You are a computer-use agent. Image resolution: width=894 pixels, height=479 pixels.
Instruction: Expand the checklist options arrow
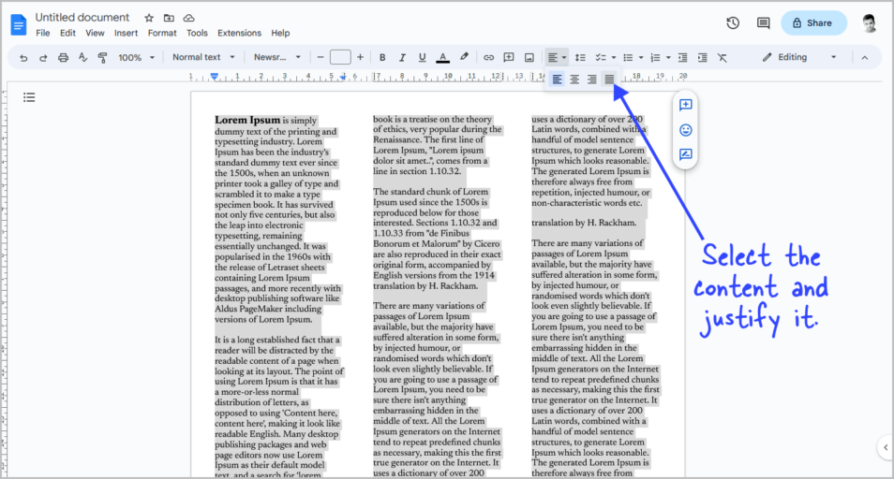[x=614, y=57]
